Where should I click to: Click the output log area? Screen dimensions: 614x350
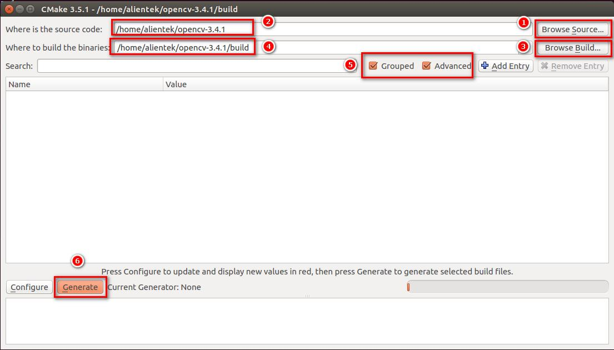pos(306,319)
